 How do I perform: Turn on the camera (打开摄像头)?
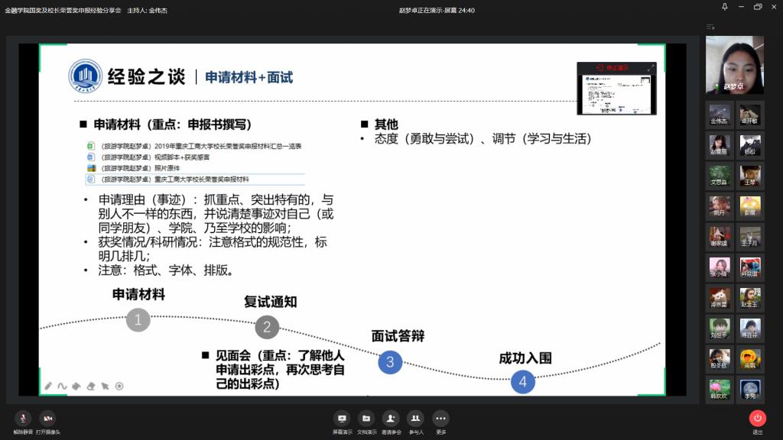coord(47,418)
